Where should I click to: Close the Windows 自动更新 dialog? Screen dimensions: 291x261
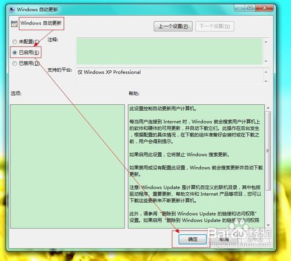tap(264, 8)
